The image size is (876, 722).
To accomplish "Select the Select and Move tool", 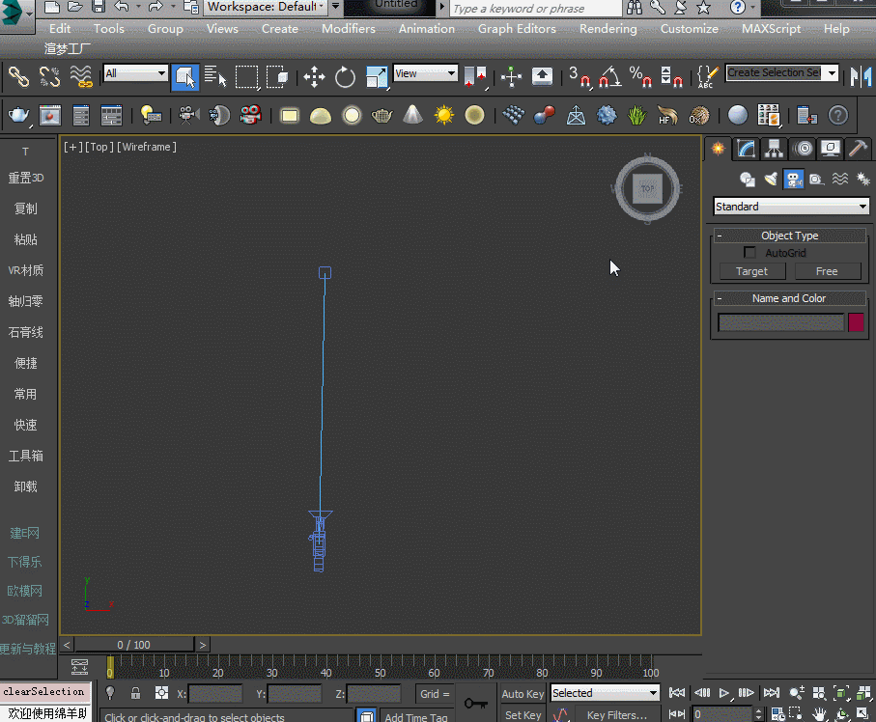I will [314, 77].
